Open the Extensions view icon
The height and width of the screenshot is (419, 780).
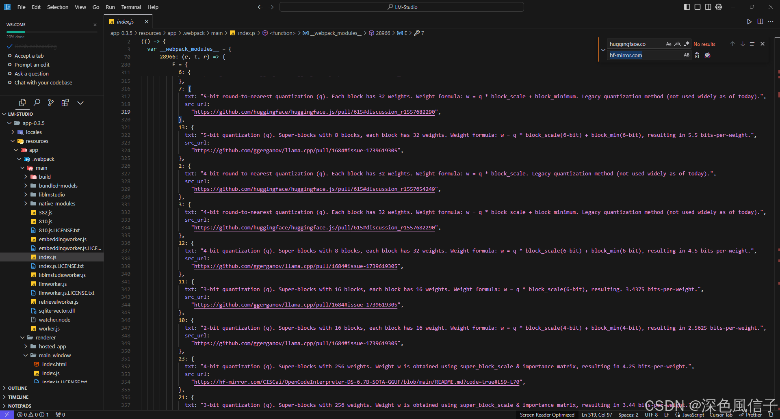[x=65, y=103]
